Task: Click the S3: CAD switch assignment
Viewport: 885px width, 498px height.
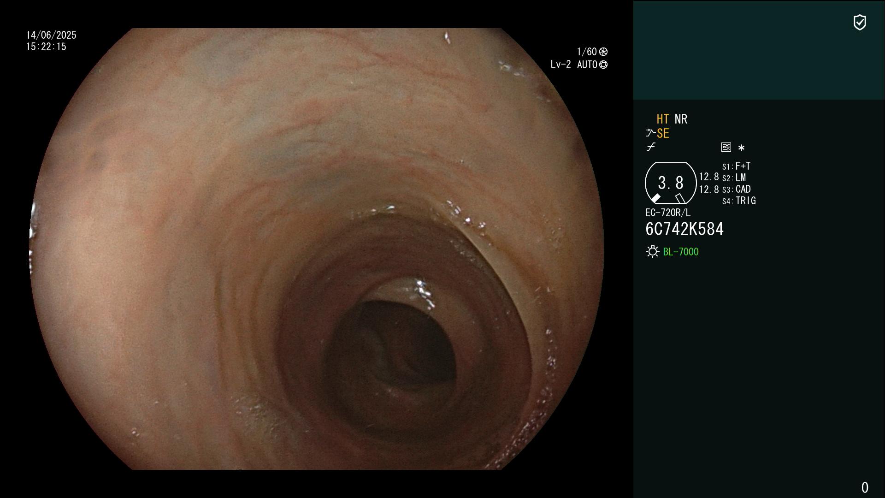Action: tap(736, 189)
